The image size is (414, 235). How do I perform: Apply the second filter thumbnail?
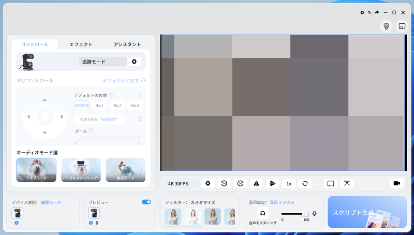[193, 216]
